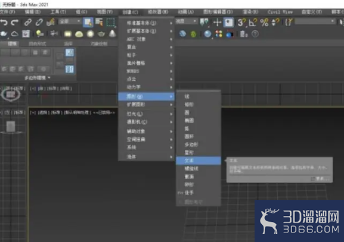Image resolution: width=344 pixels, height=242 pixels.
Task: Click the Percent Snap icon
Action: pyautogui.click(x=264, y=23)
